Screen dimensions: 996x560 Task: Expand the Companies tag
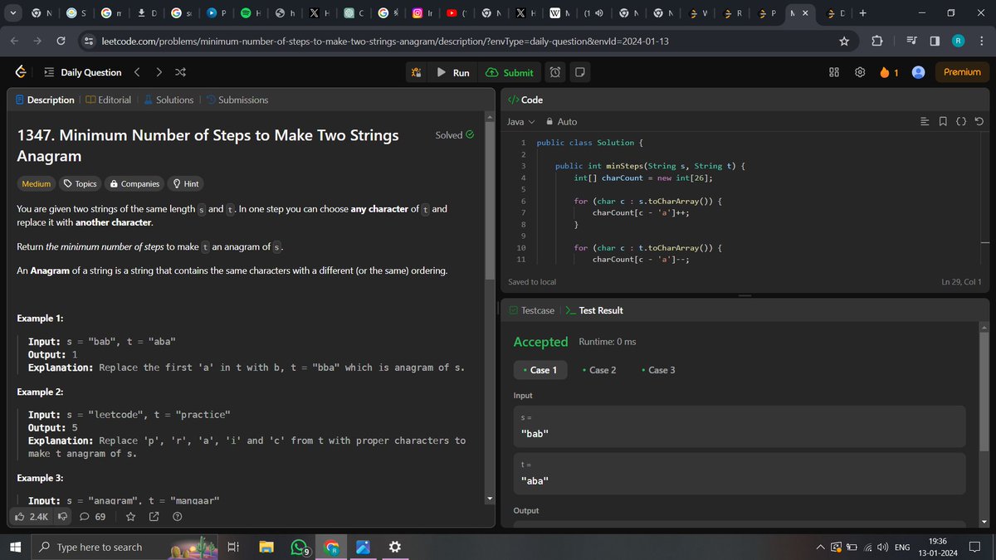coord(134,183)
